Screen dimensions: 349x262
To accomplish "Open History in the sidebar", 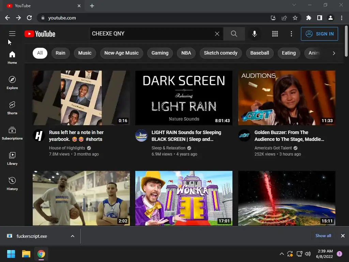I will click(12, 184).
